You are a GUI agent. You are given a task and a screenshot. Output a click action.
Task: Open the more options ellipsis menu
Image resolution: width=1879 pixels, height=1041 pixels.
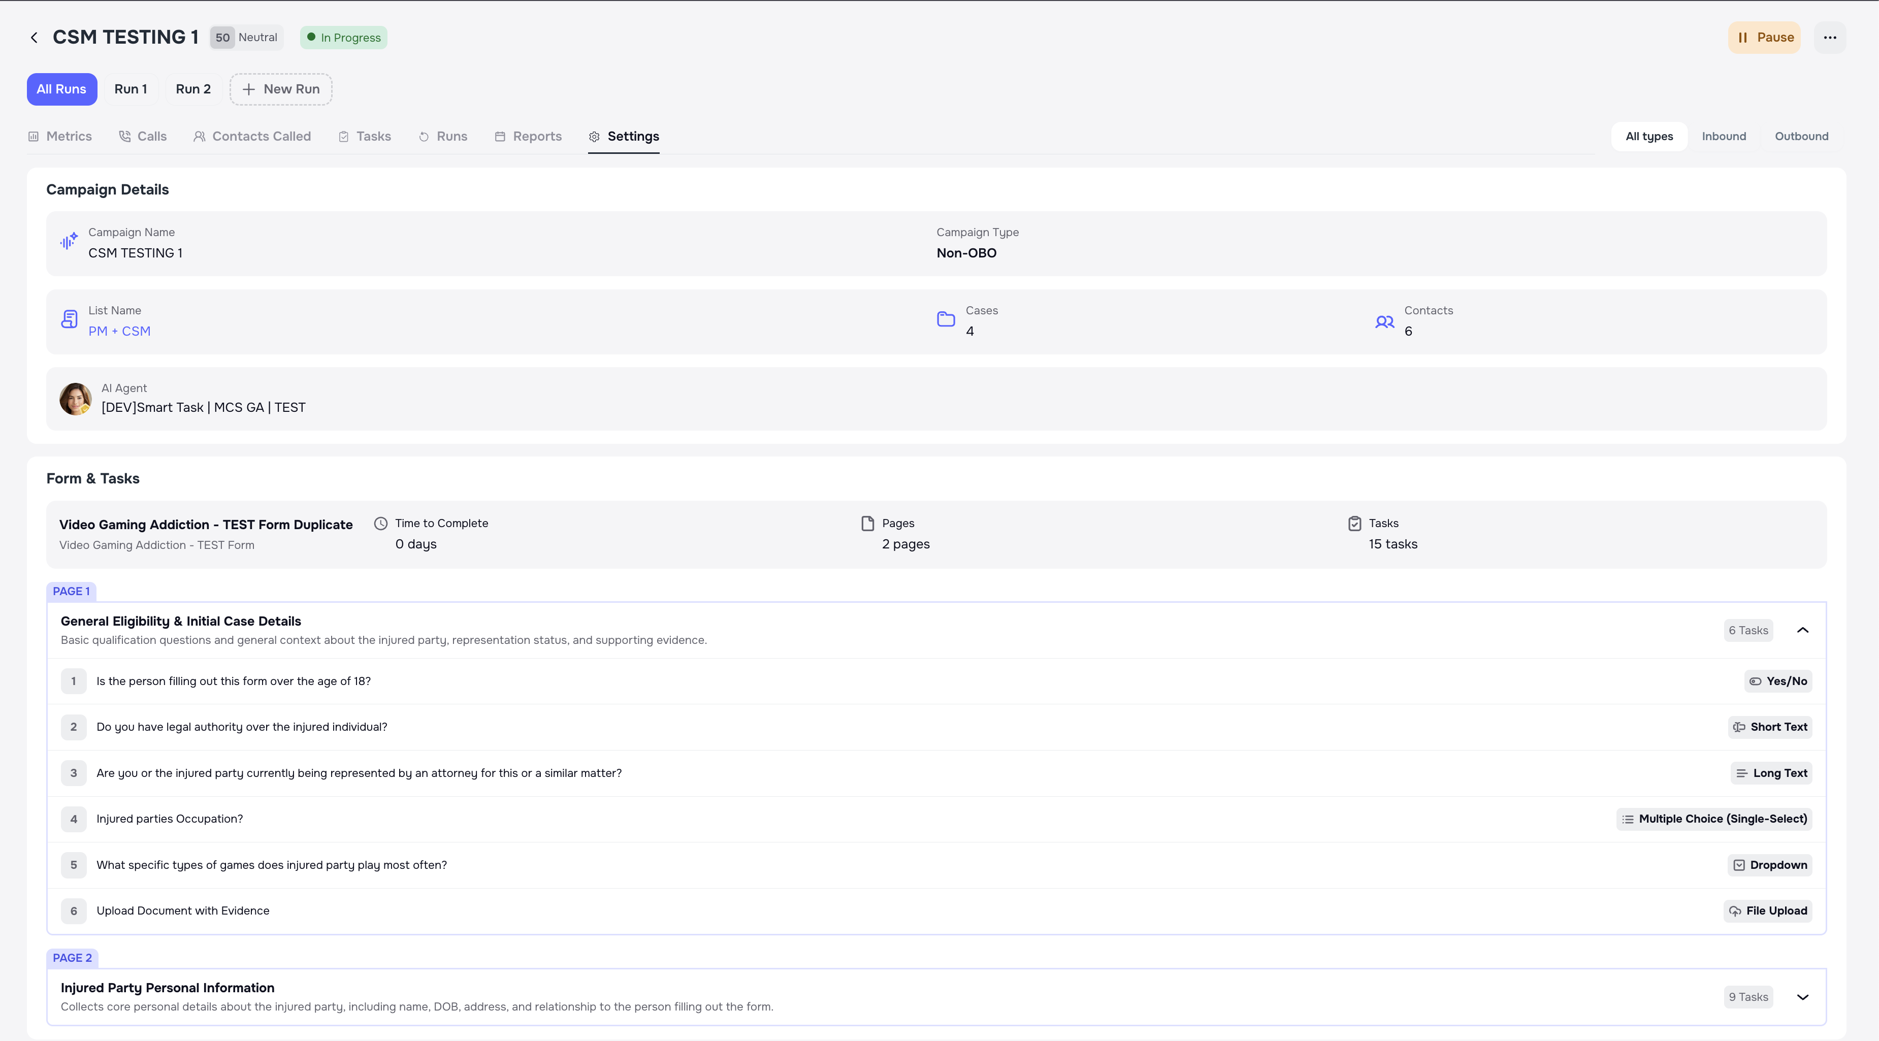point(1831,37)
